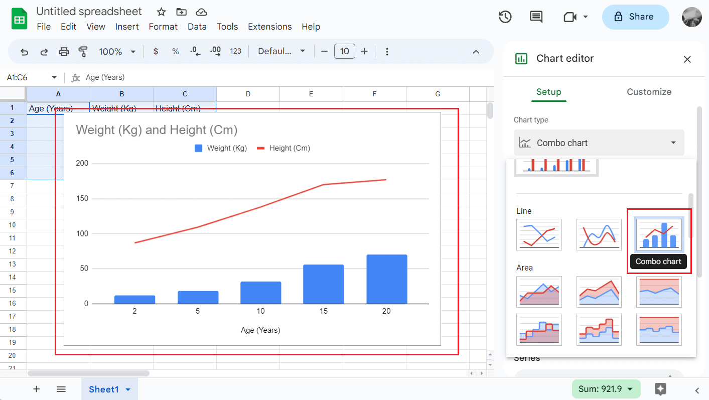Format as percent

tap(176, 51)
